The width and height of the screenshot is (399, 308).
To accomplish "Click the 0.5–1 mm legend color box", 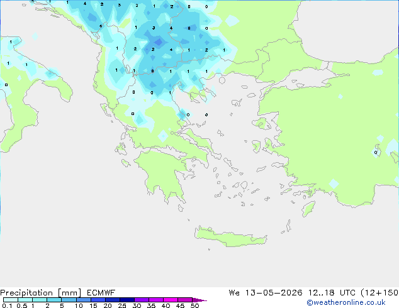I will 25,300.
